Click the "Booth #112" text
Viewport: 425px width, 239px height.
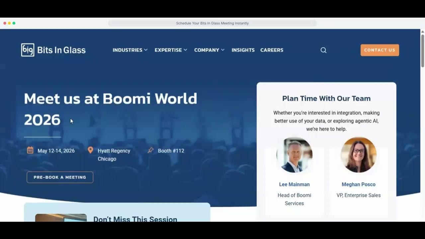[171, 151]
